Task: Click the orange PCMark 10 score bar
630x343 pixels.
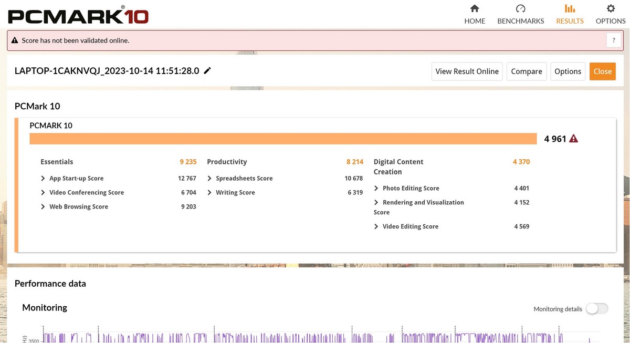Action: pyautogui.click(x=283, y=139)
